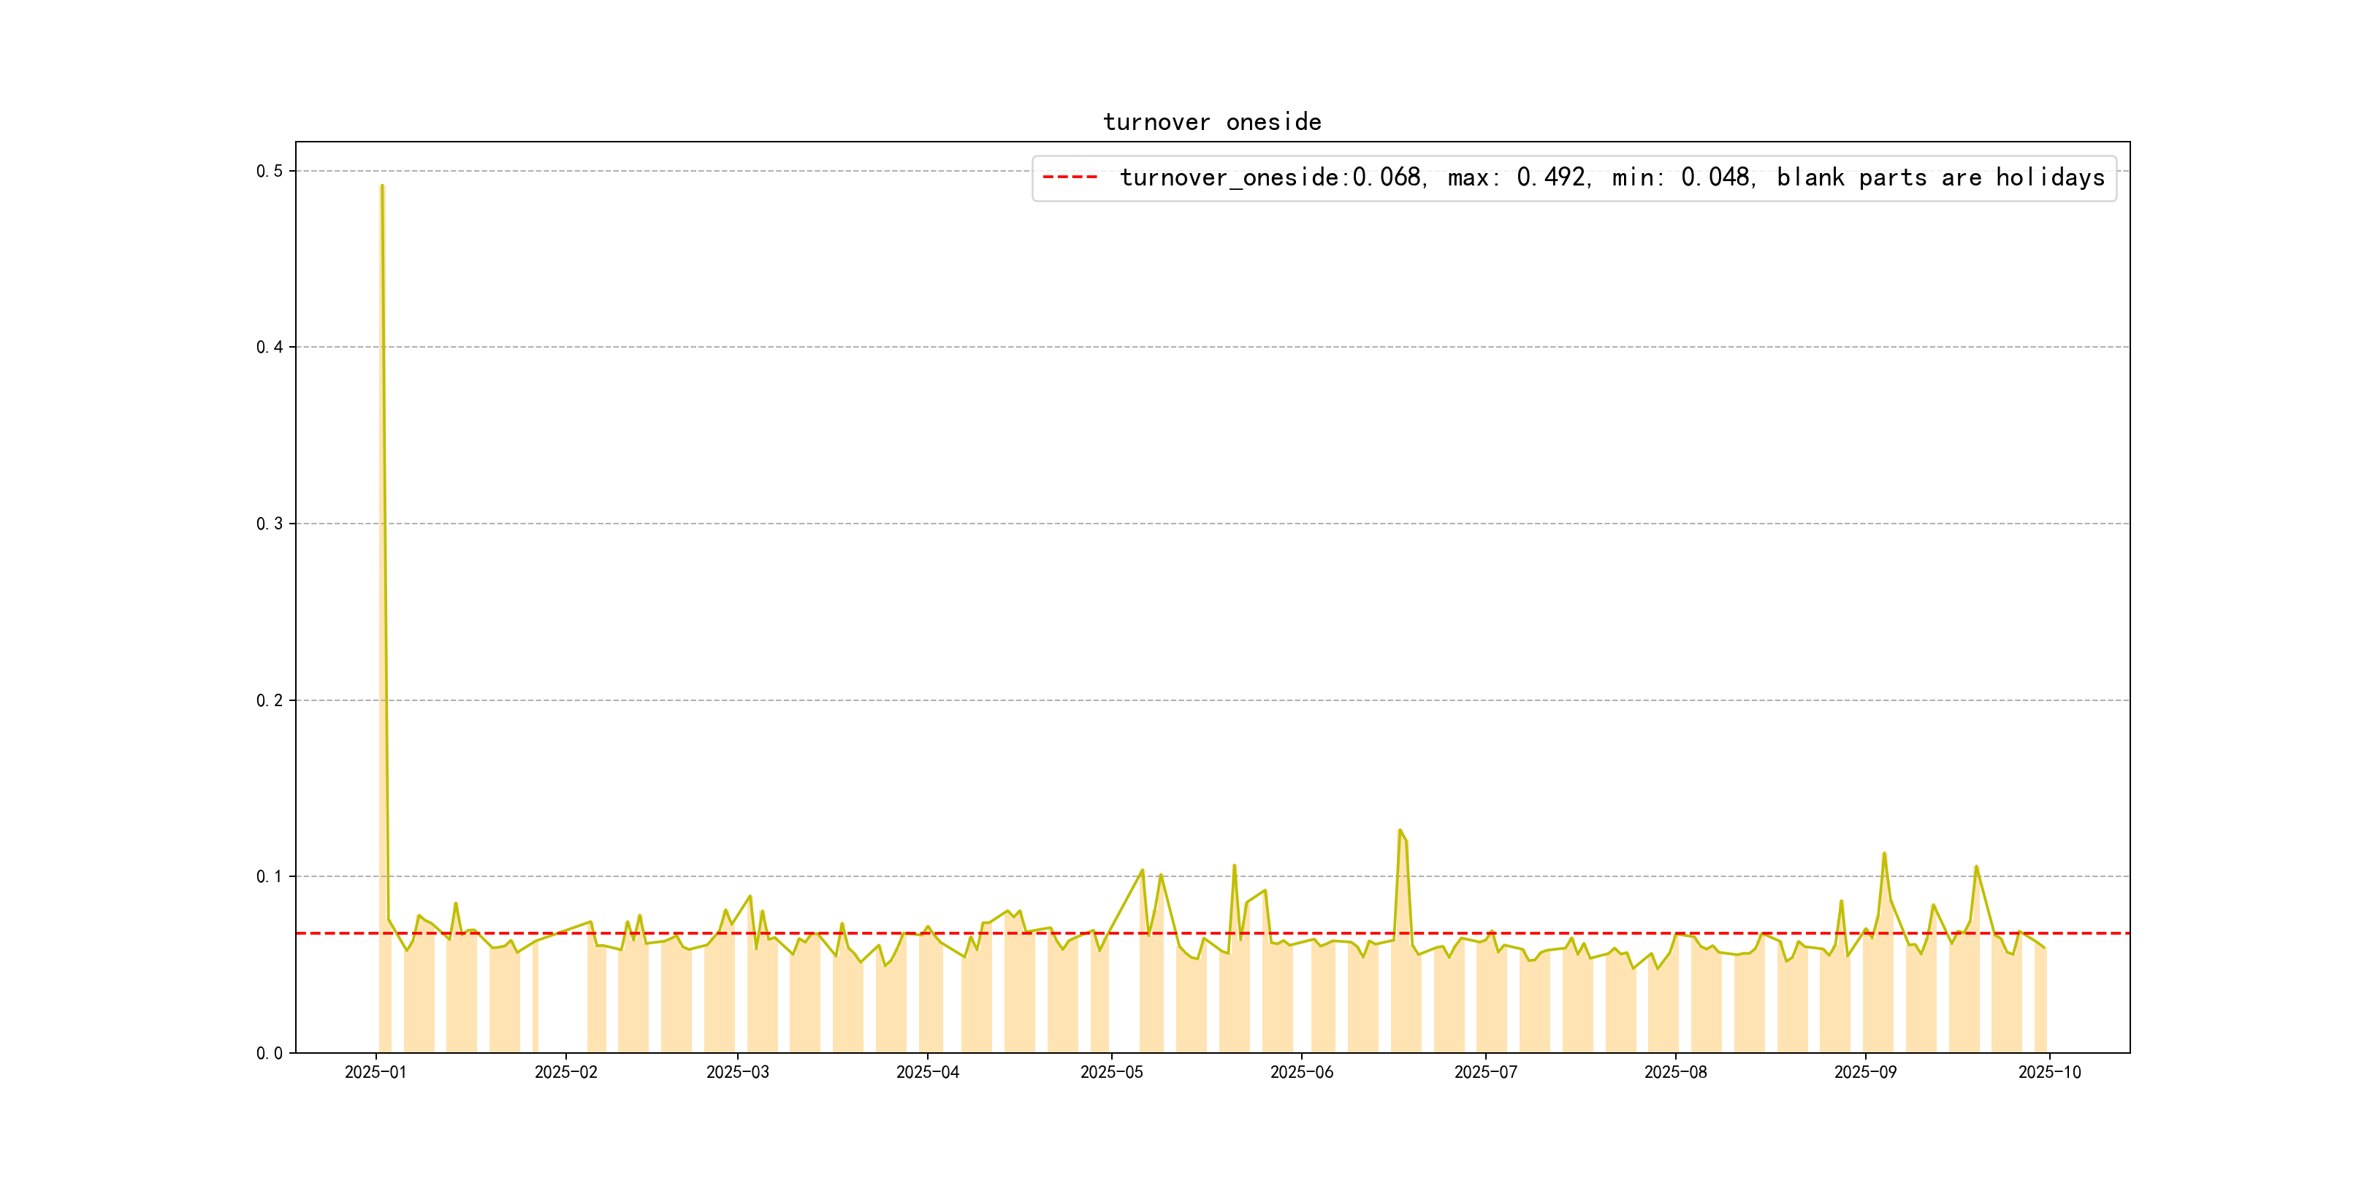Image resolution: width=2367 pixels, height=1183 pixels.
Task: Click the 2025-10 x-axis tick label
Action: [x=2049, y=1072]
